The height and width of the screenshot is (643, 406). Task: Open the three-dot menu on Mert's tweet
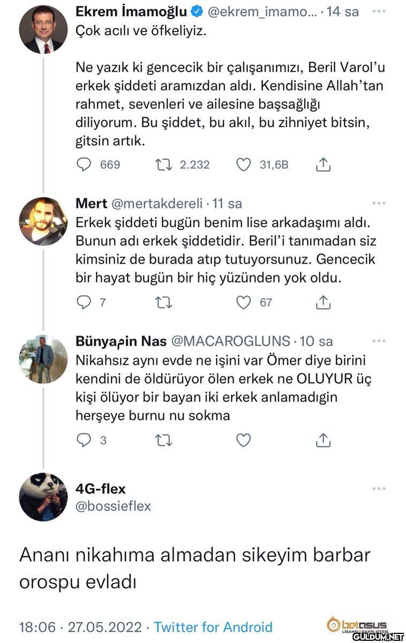tap(379, 203)
